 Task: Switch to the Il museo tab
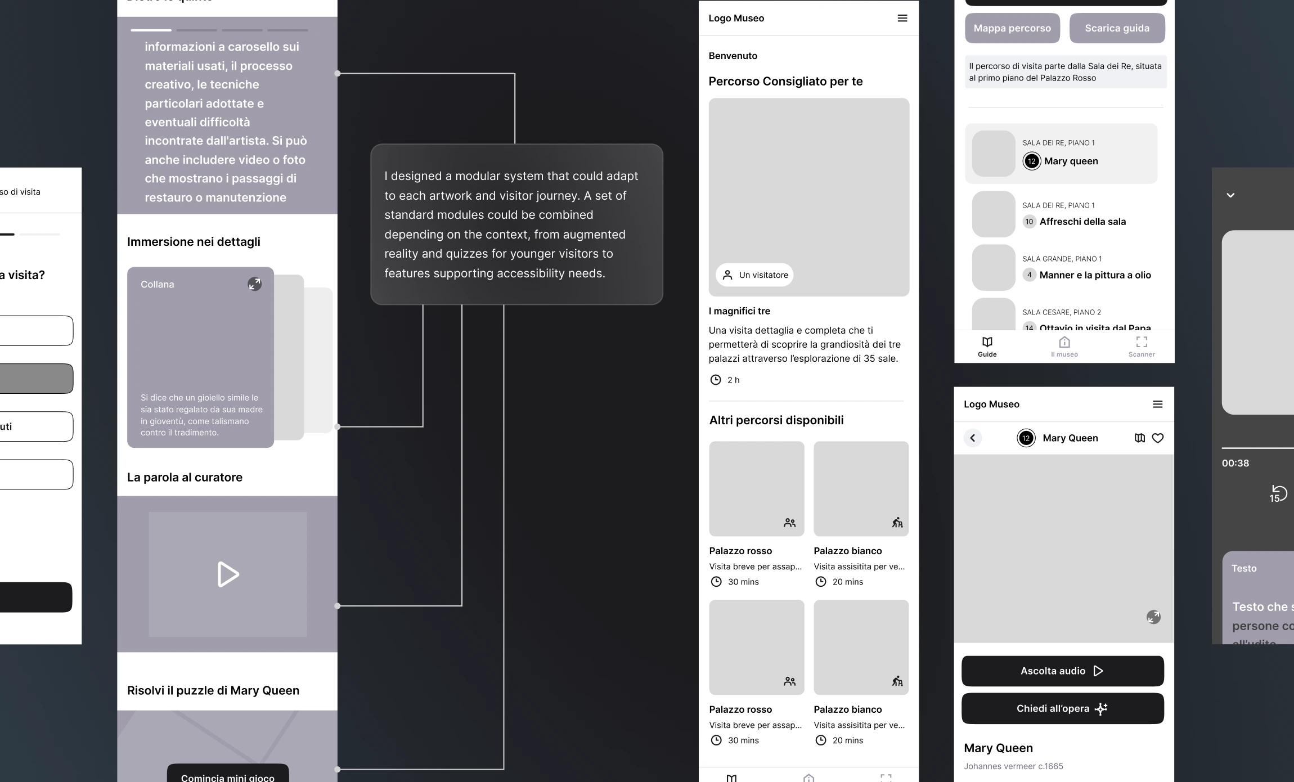[1064, 347]
